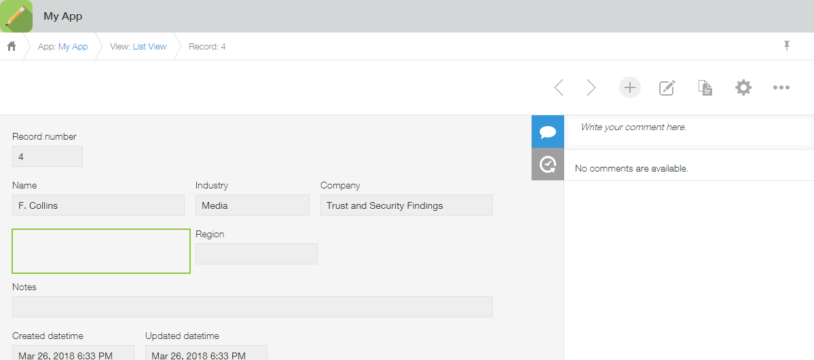This screenshot has height=360, width=814.
Task: Open the more options ellipsis menu
Action: 781,87
